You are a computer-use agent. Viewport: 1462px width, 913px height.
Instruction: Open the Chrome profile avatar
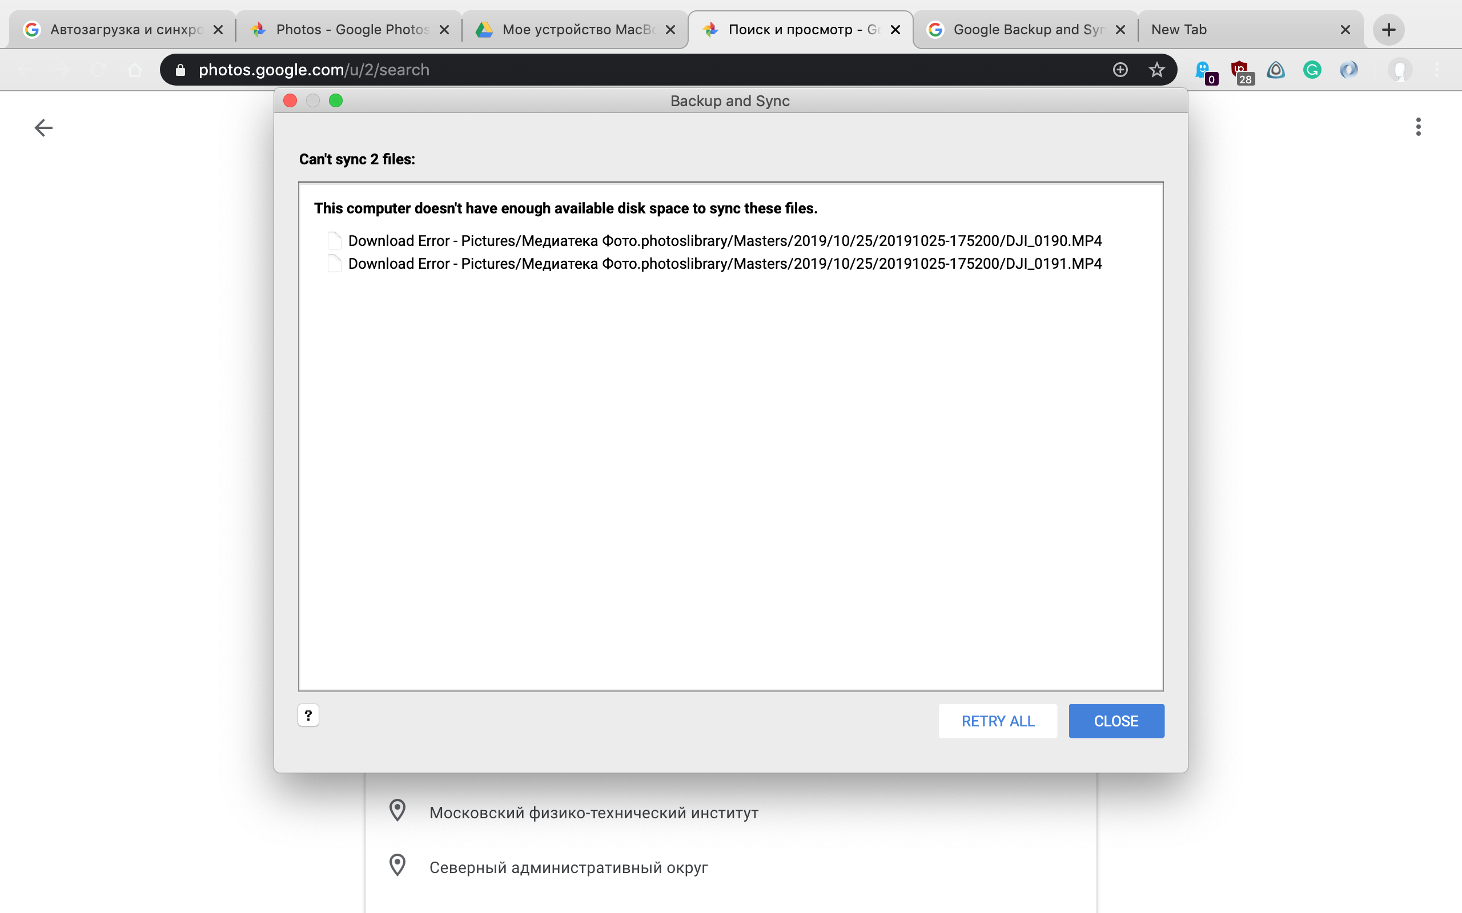point(1399,70)
